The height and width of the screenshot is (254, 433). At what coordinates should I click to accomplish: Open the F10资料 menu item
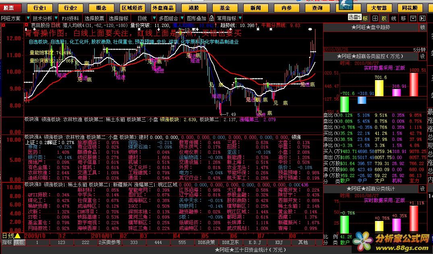point(70,19)
